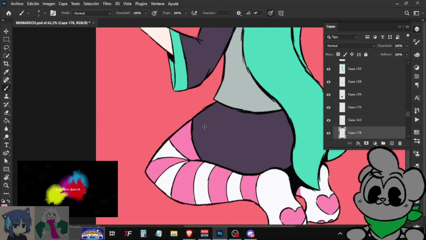Select the Brush tool in toolbar
Screen dimensions: 426x240
coord(6,88)
